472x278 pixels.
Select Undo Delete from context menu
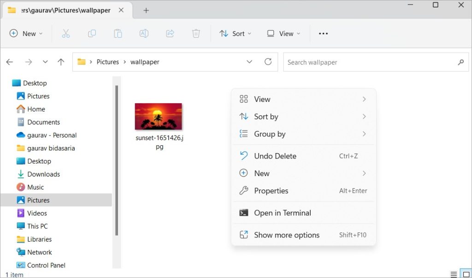click(x=275, y=156)
